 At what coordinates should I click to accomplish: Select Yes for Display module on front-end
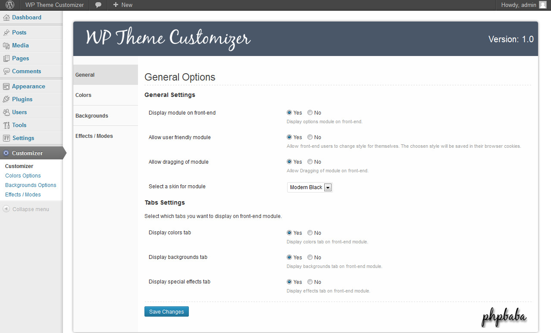point(289,112)
